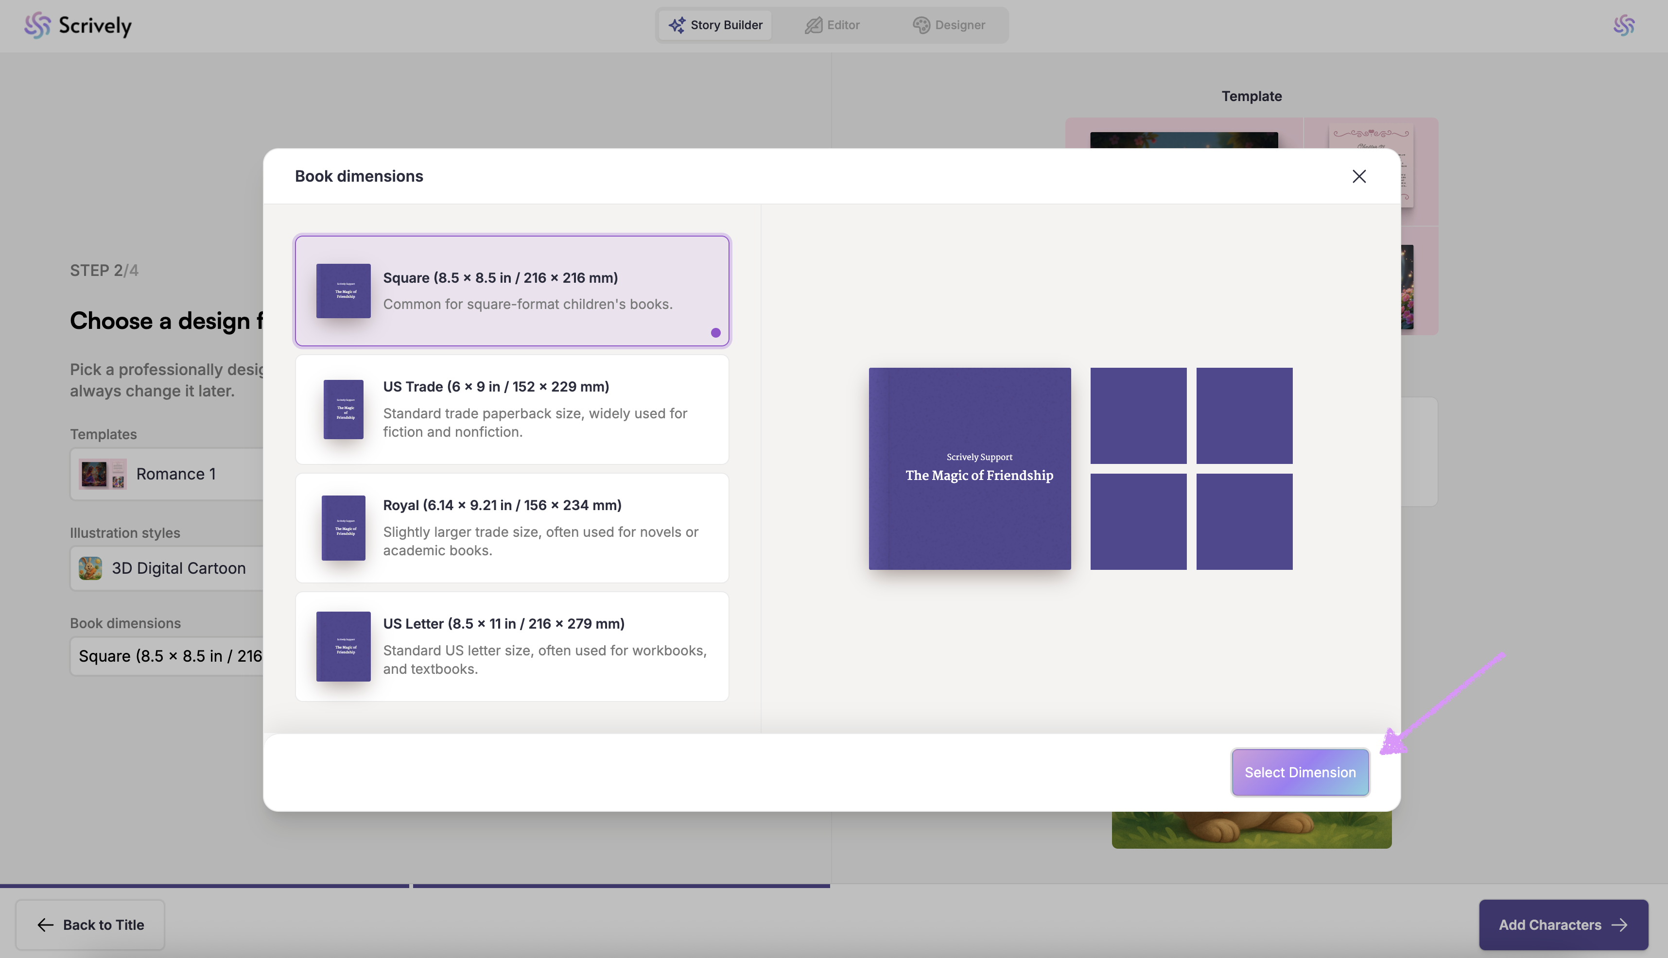Click the Square option book cover icon
Image resolution: width=1668 pixels, height=958 pixels.
[x=343, y=291]
